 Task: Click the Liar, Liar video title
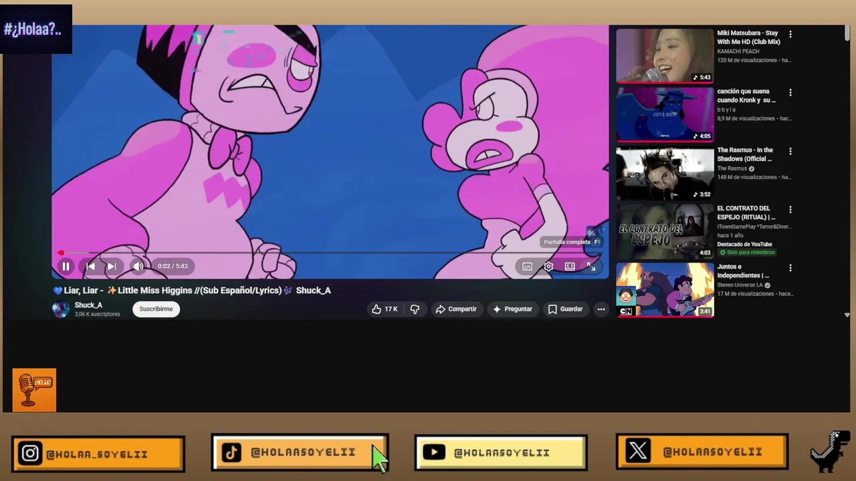coord(192,291)
